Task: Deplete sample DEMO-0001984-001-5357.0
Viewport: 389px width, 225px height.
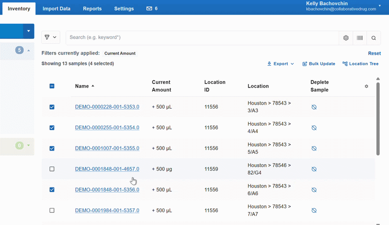Action: (x=314, y=210)
